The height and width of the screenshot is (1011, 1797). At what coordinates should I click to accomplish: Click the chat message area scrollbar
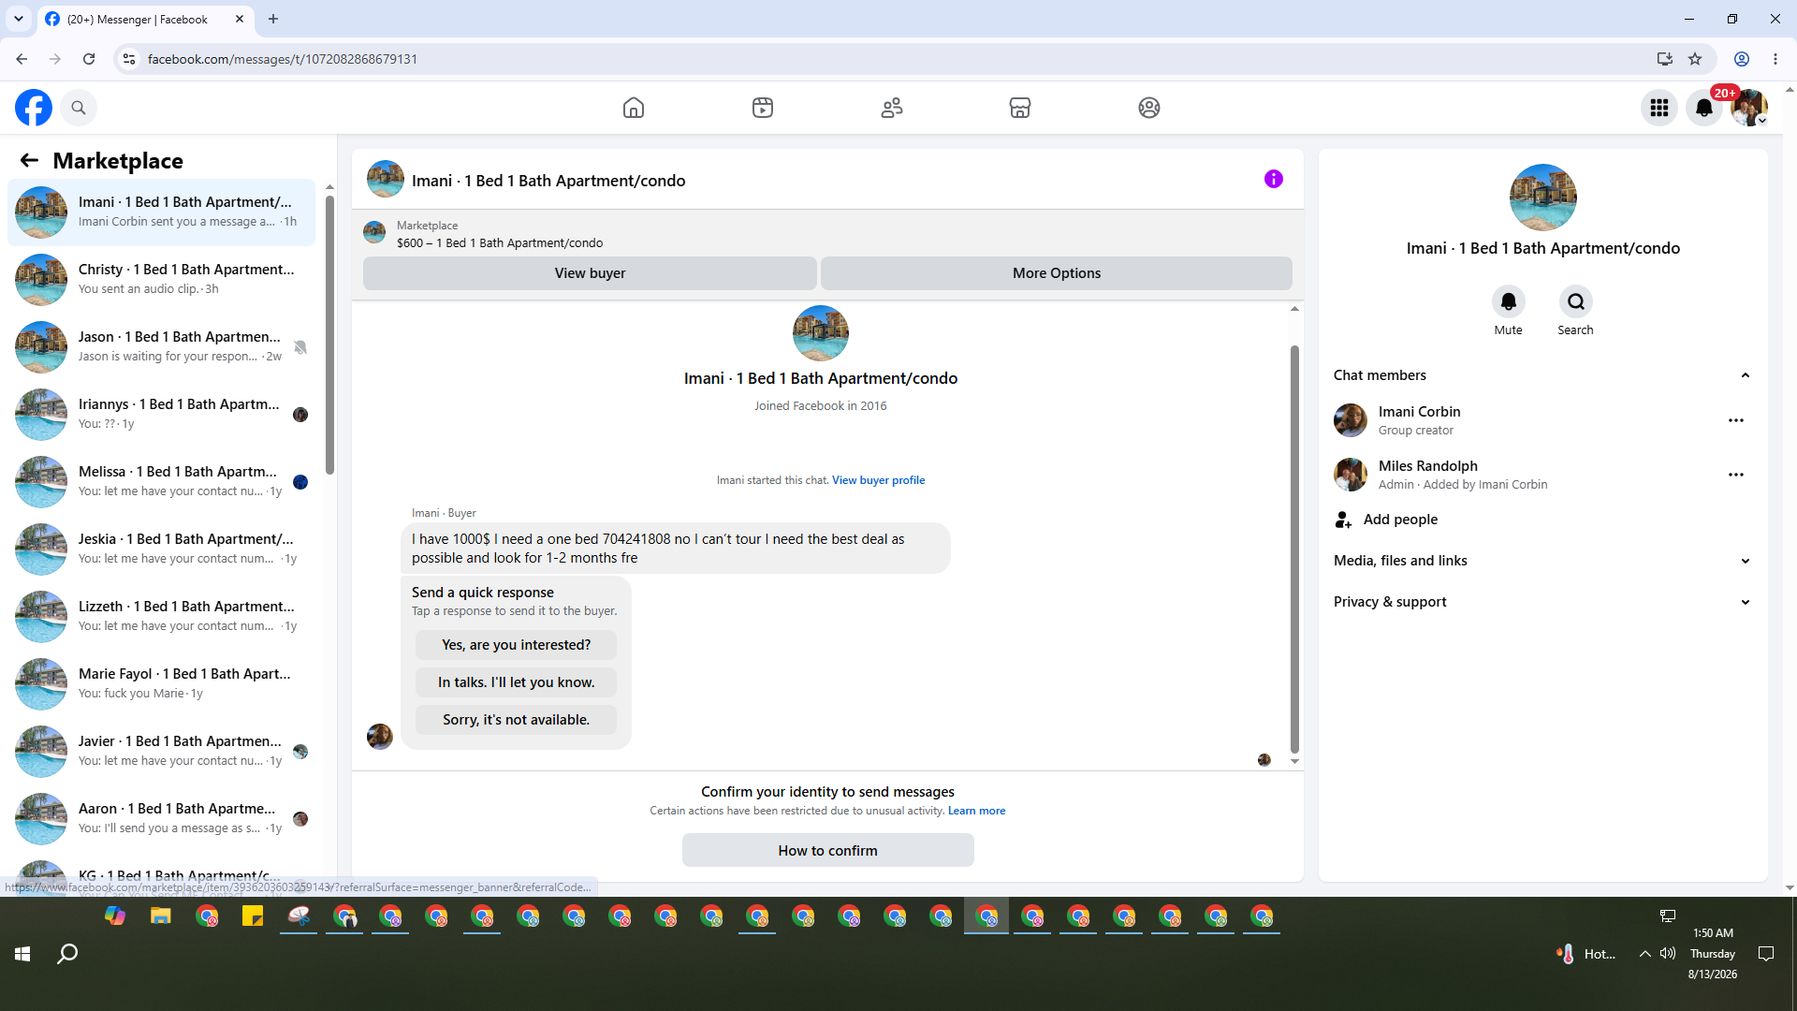[x=1294, y=549]
